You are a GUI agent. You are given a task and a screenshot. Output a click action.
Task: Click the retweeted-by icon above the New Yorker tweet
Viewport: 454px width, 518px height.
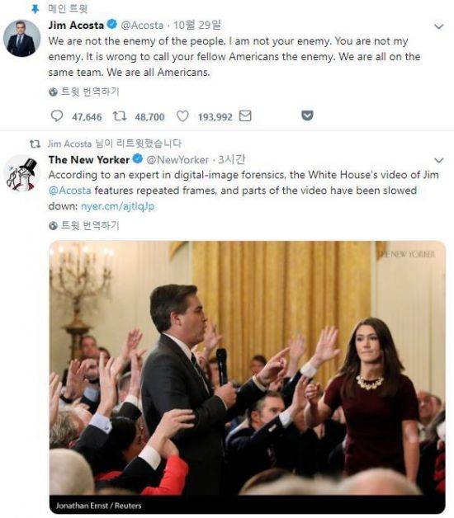pos(35,144)
